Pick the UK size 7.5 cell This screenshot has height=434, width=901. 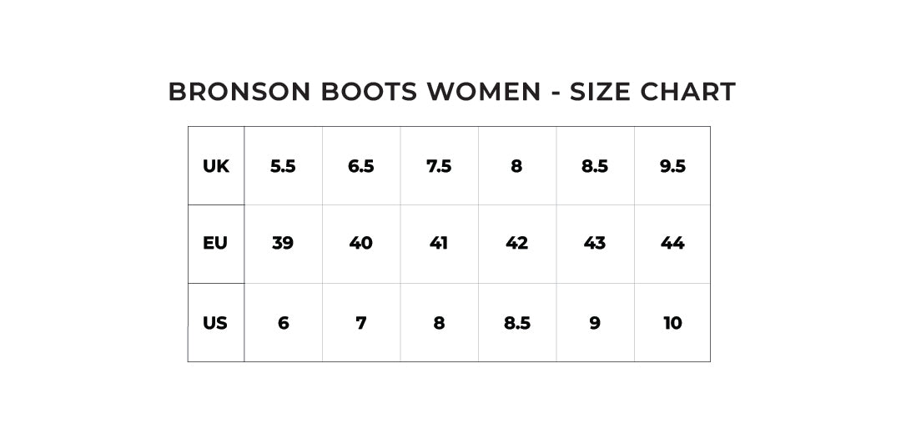pyautogui.click(x=439, y=166)
